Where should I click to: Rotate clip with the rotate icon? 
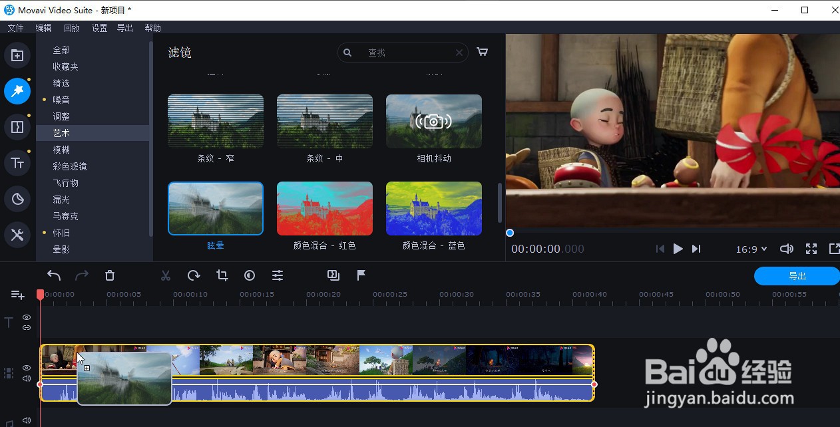tap(194, 275)
